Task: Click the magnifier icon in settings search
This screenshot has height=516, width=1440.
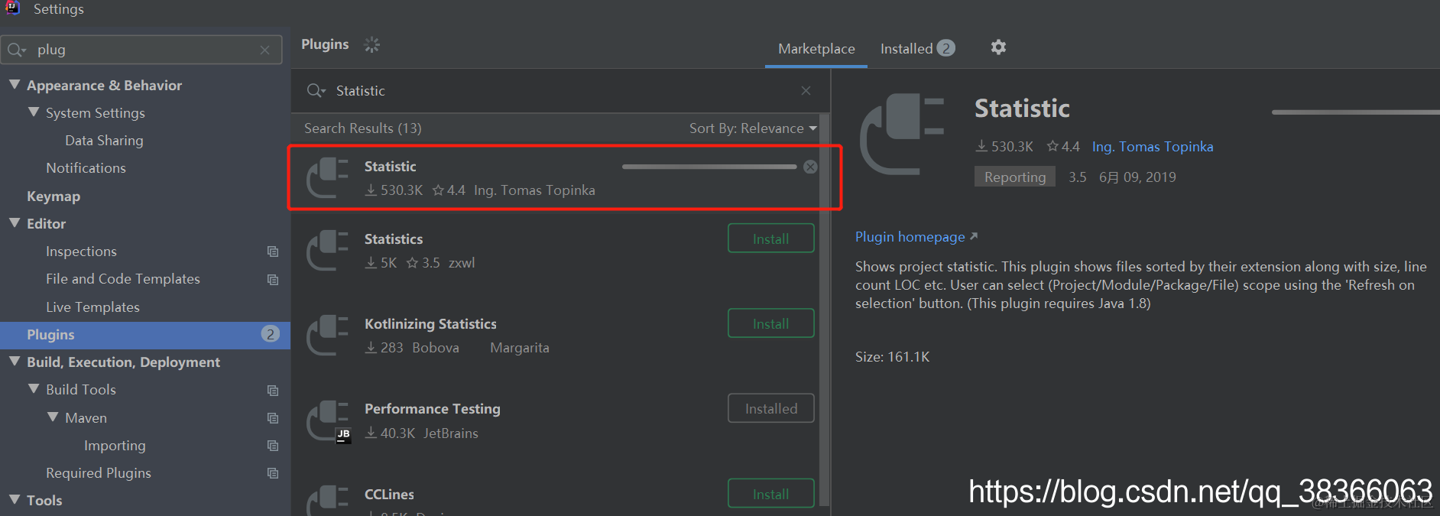Action: click(x=16, y=50)
